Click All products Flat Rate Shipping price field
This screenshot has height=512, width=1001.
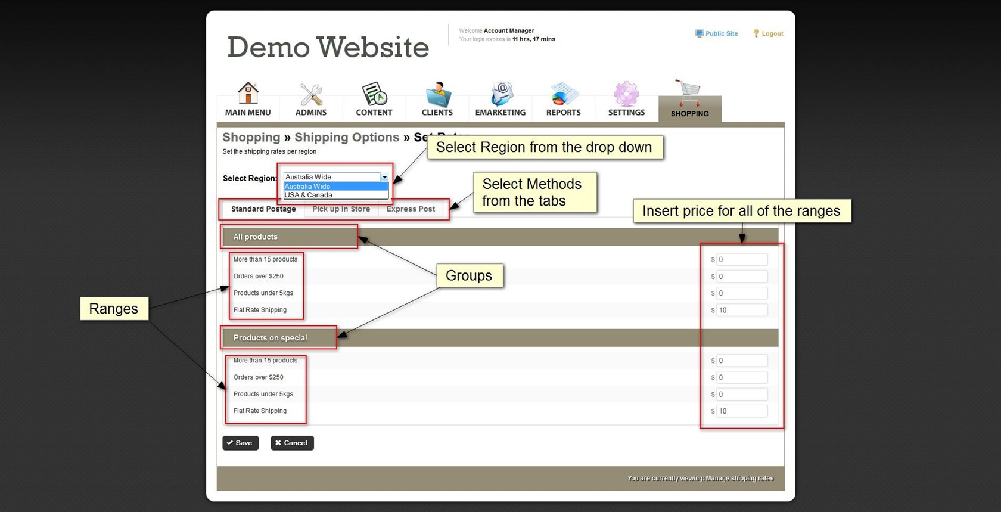click(x=741, y=310)
